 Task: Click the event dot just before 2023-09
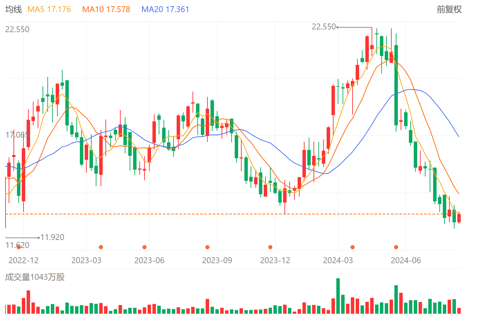(207, 247)
